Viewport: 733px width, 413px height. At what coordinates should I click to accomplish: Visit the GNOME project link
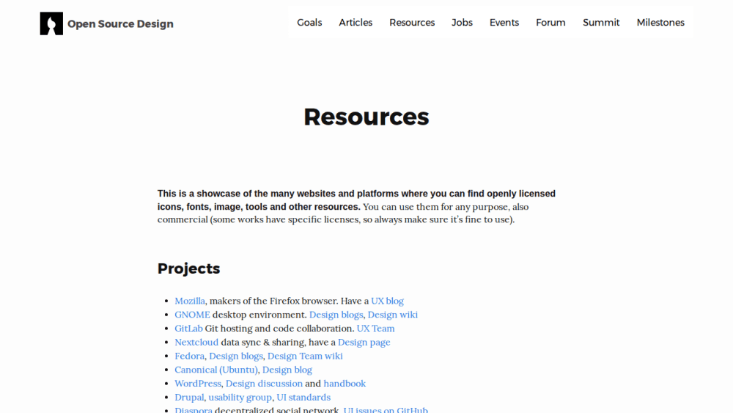point(192,315)
